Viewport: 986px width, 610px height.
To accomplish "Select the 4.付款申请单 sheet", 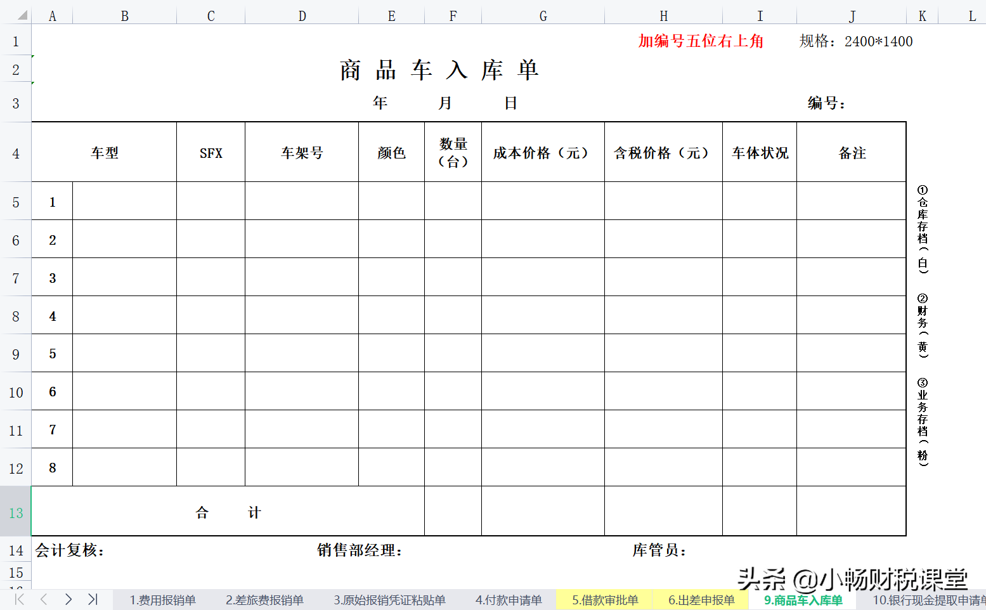I will tap(509, 599).
